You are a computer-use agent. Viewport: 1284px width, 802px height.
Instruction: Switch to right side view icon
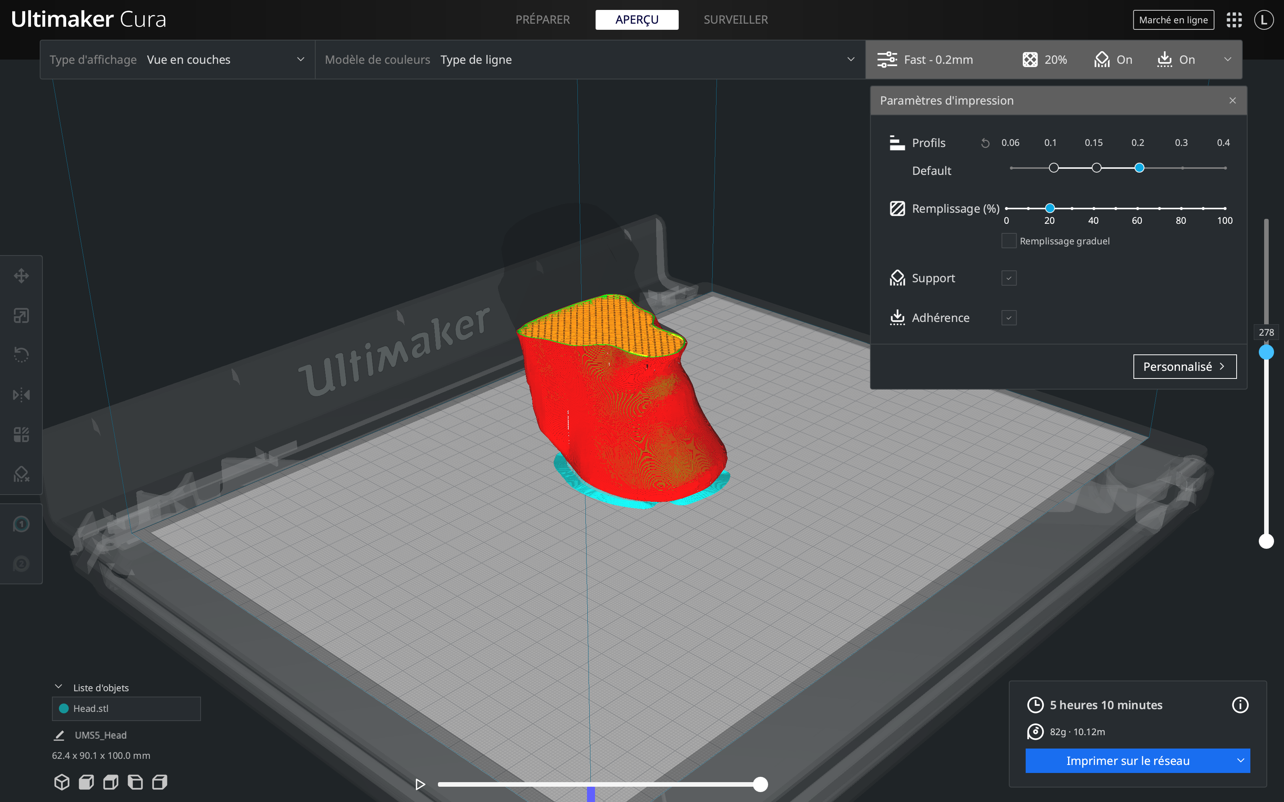(x=160, y=782)
